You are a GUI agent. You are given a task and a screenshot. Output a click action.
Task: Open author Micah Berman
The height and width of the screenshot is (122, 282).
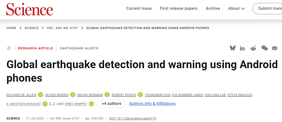coord(90,95)
